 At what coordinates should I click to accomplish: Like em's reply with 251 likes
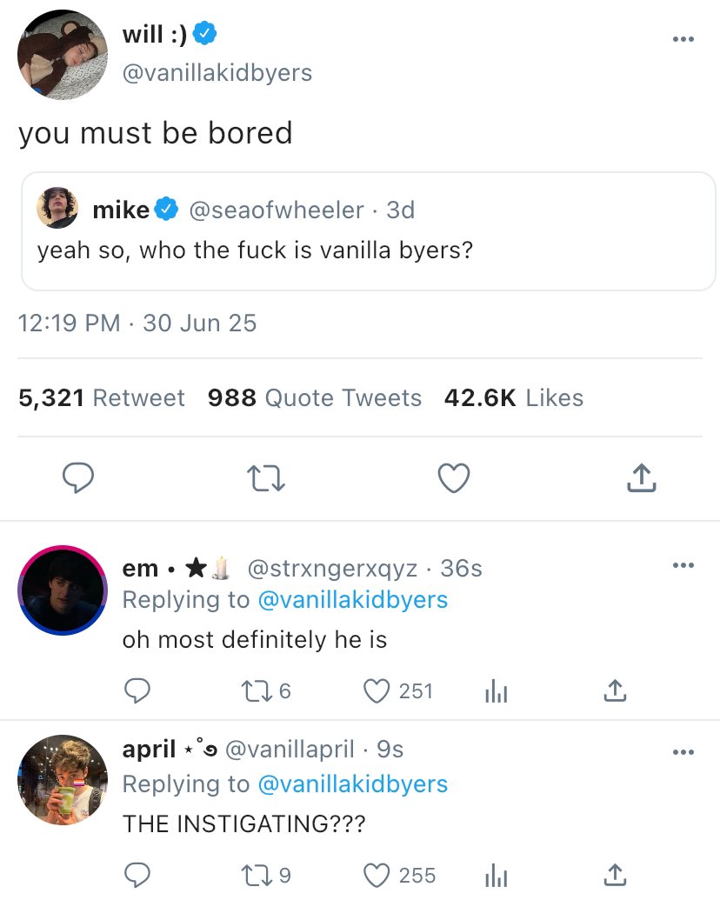pyautogui.click(x=377, y=691)
